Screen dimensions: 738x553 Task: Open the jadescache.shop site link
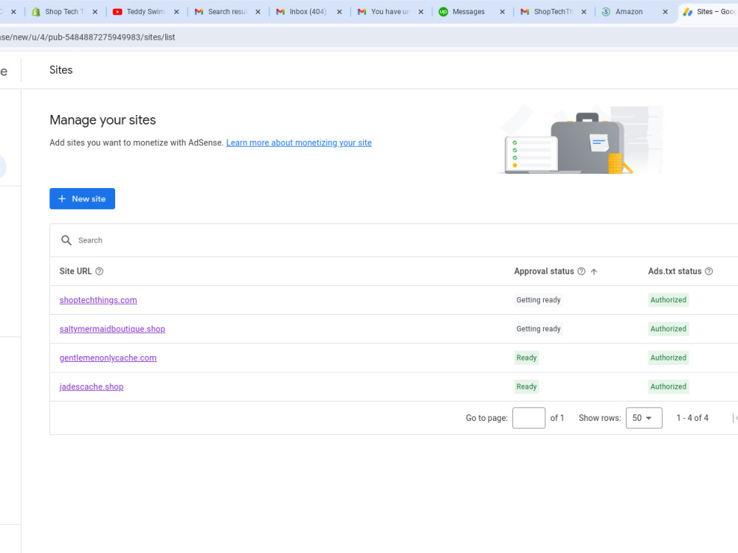[92, 387]
